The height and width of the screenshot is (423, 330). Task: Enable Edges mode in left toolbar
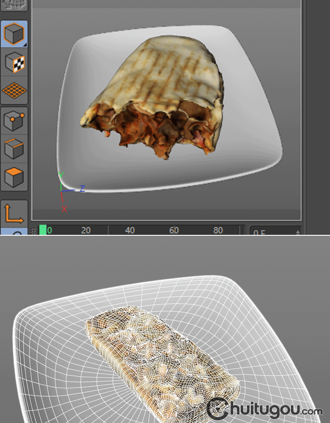(14, 149)
